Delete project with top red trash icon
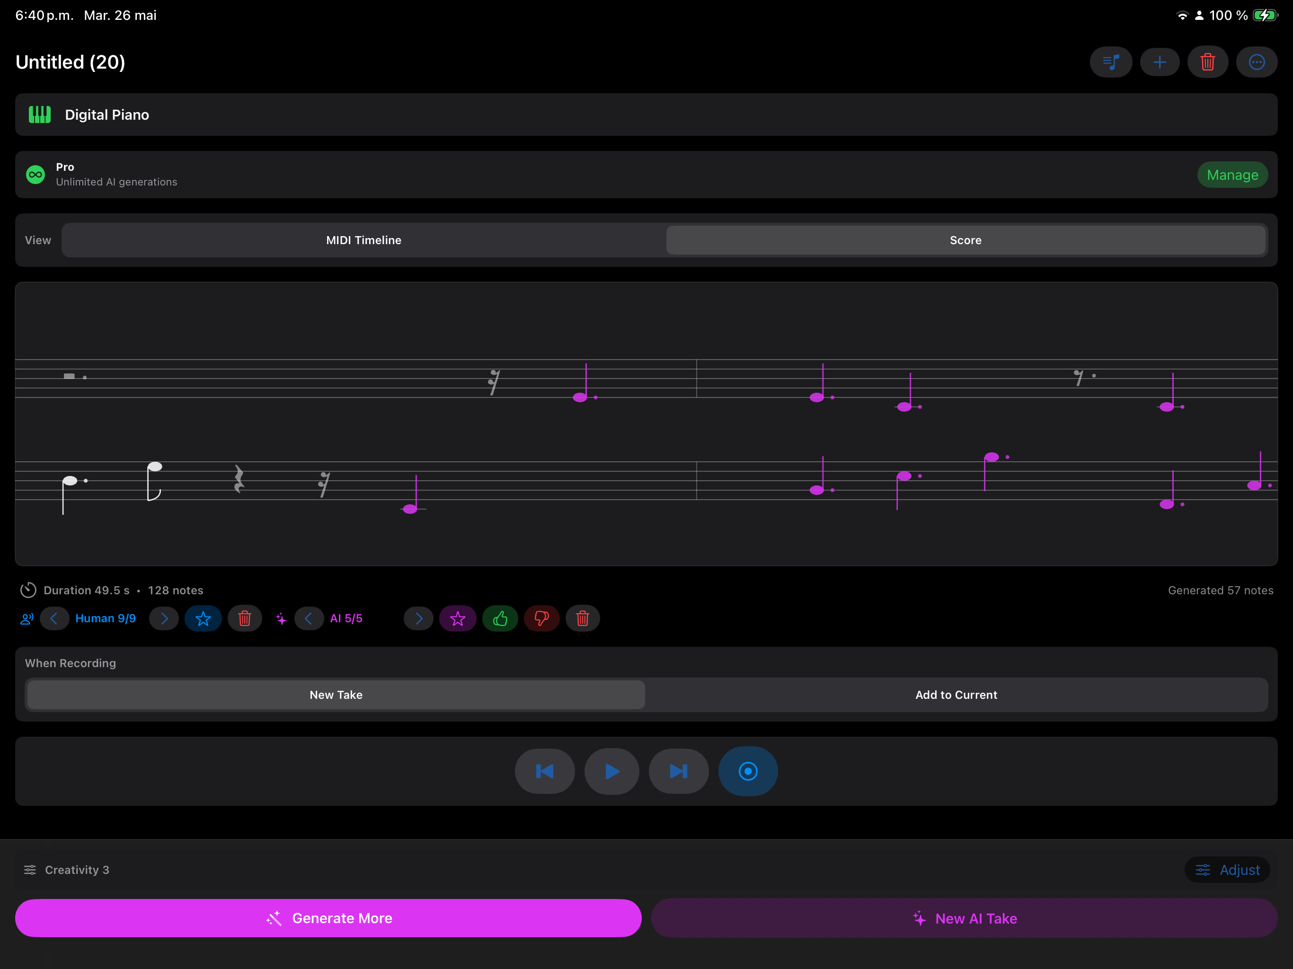Image resolution: width=1293 pixels, height=969 pixels. click(1208, 62)
